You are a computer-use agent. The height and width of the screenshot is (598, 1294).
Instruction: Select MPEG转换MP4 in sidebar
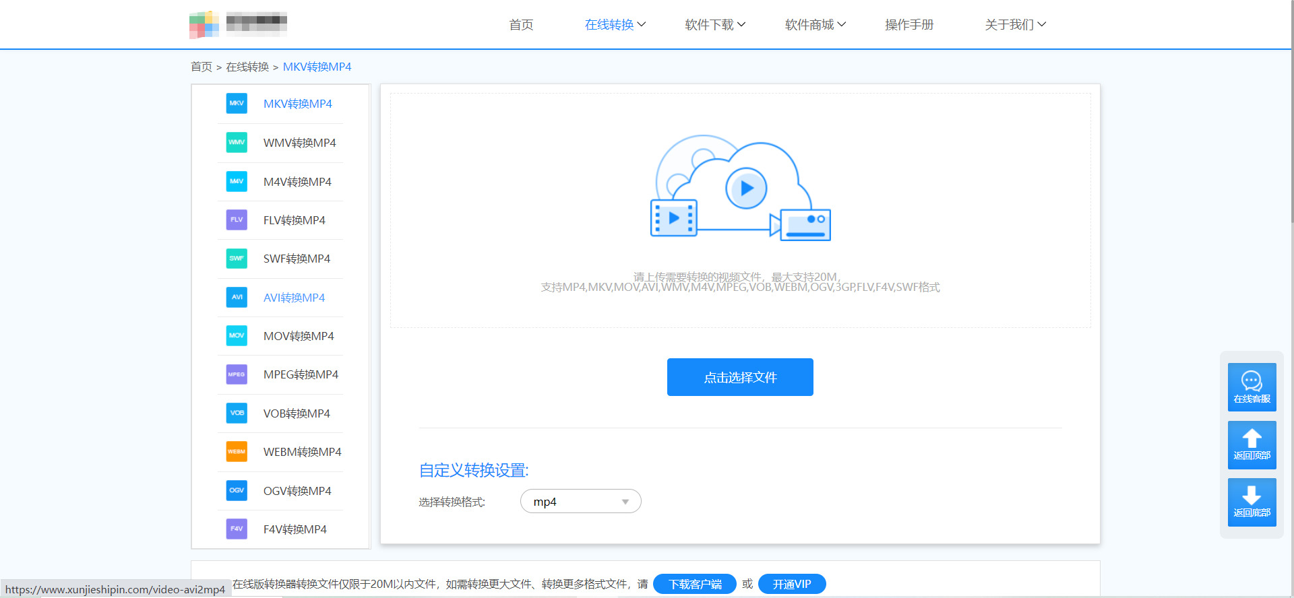[x=301, y=374]
